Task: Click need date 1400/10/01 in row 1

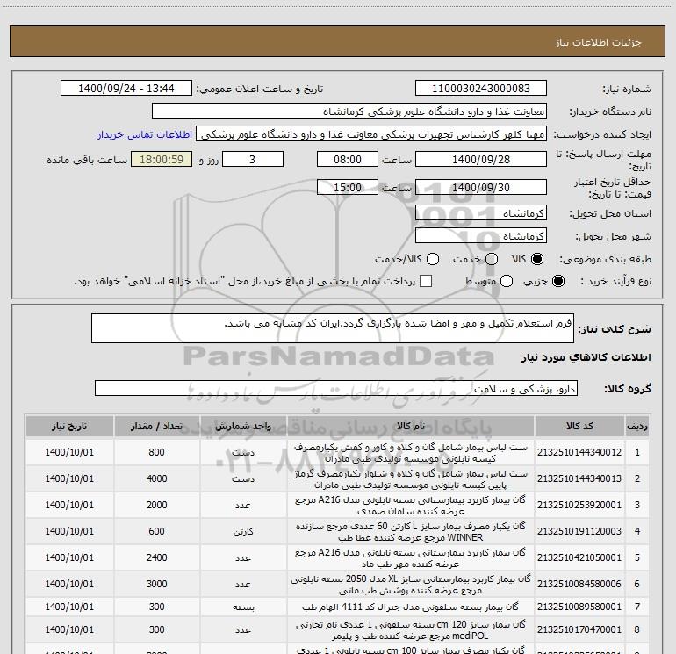Action: pos(69,452)
